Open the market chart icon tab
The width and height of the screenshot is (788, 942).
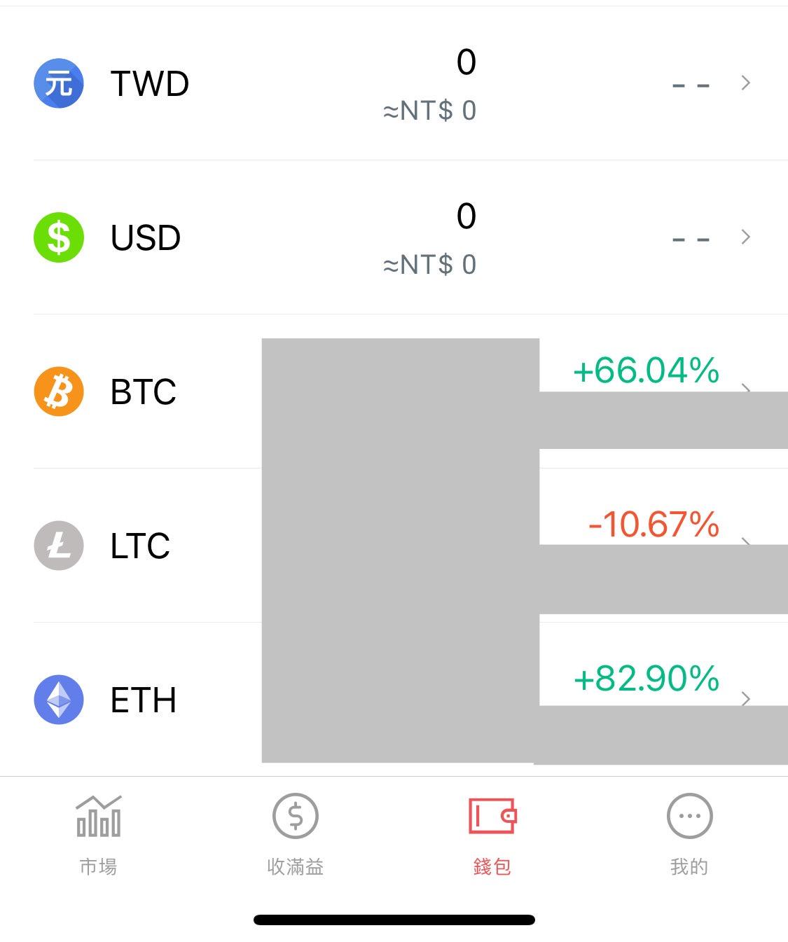pos(98,817)
